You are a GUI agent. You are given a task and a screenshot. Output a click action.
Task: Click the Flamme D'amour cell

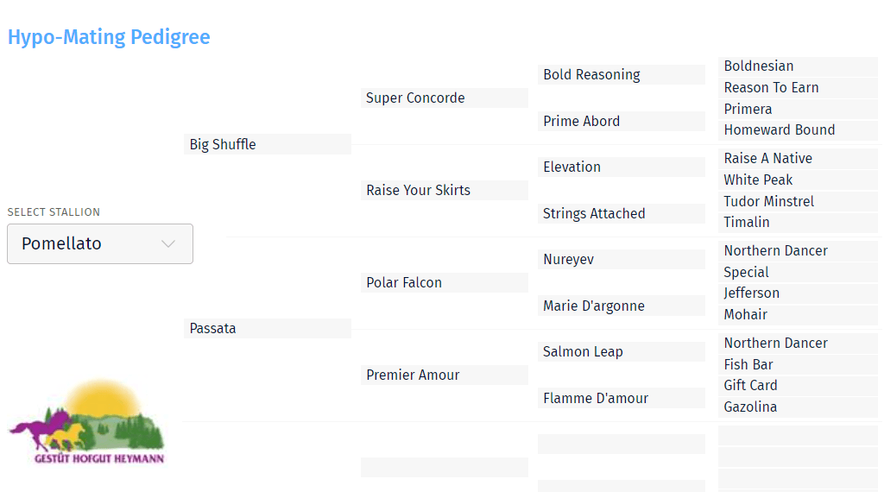(x=622, y=398)
